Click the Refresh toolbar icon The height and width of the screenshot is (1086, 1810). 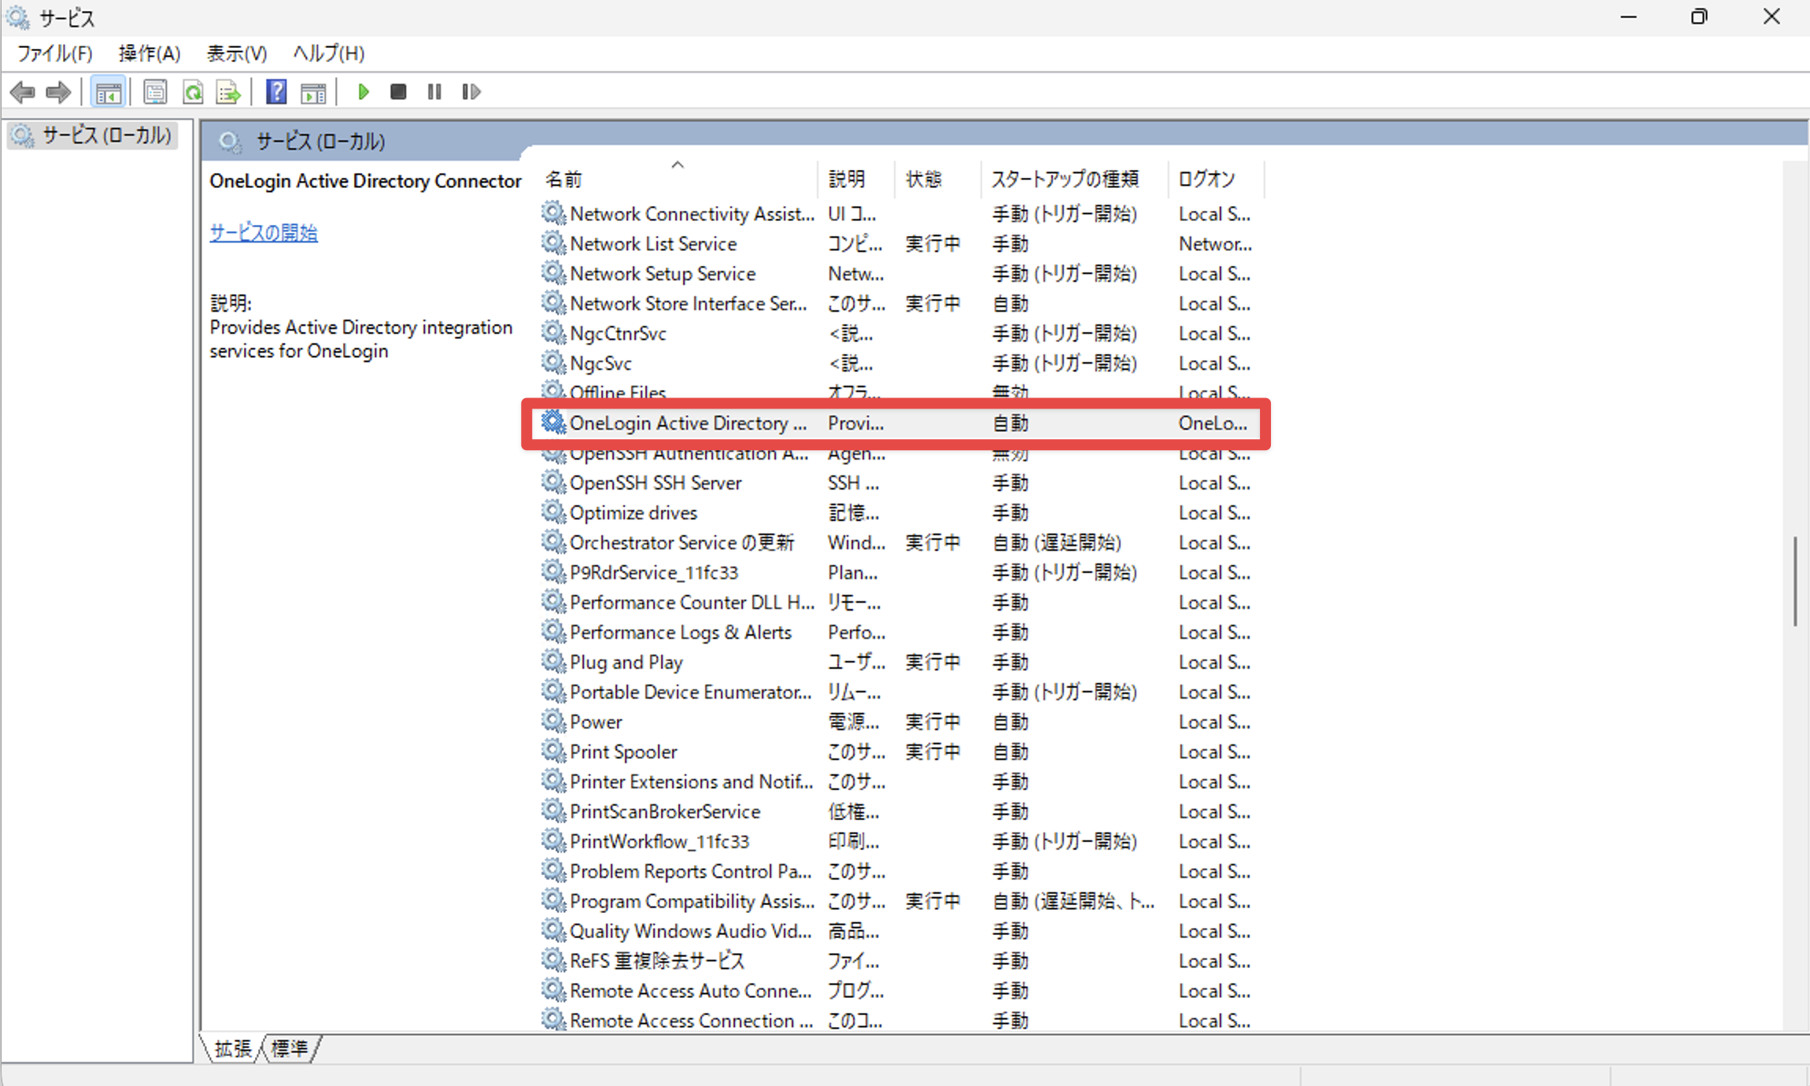tap(193, 92)
